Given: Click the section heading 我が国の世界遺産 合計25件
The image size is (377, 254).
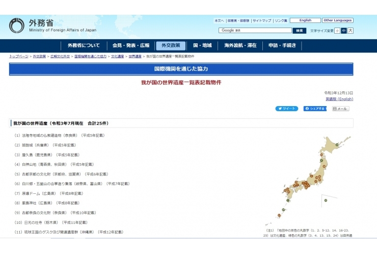Looking at the screenshot, I should pyautogui.click(x=181, y=123).
